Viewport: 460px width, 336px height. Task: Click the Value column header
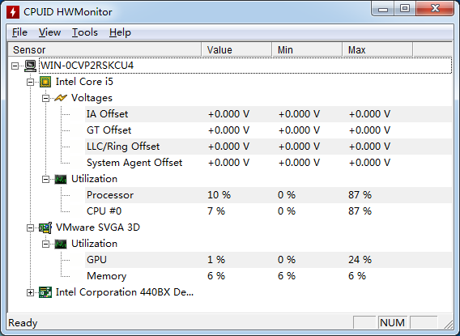[236, 49]
